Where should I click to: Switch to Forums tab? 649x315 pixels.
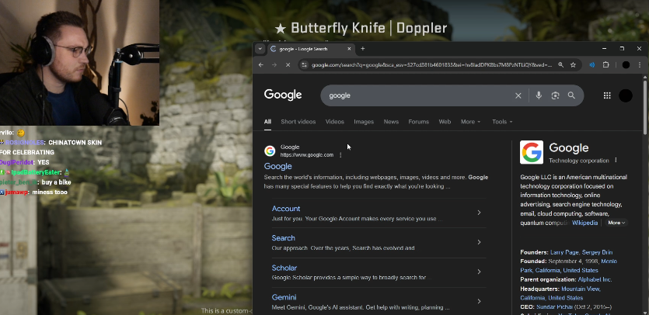(x=418, y=122)
